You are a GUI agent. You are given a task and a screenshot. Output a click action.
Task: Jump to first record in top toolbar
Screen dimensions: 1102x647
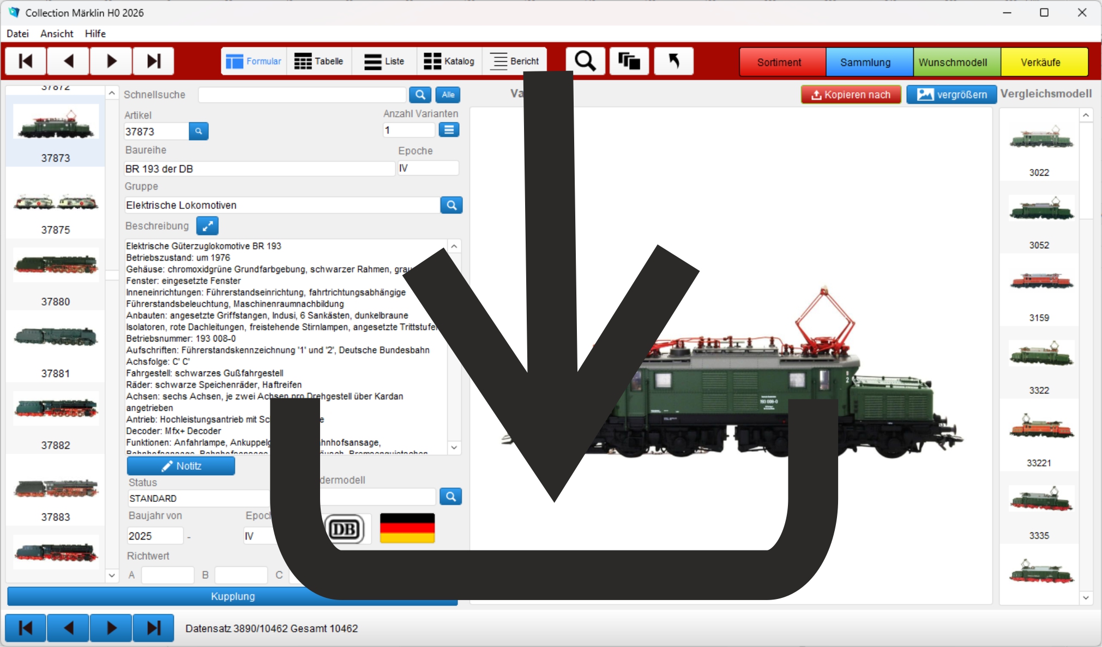pyautogui.click(x=26, y=61)
